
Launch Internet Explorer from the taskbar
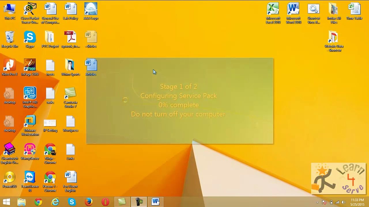tap(55, 202)
